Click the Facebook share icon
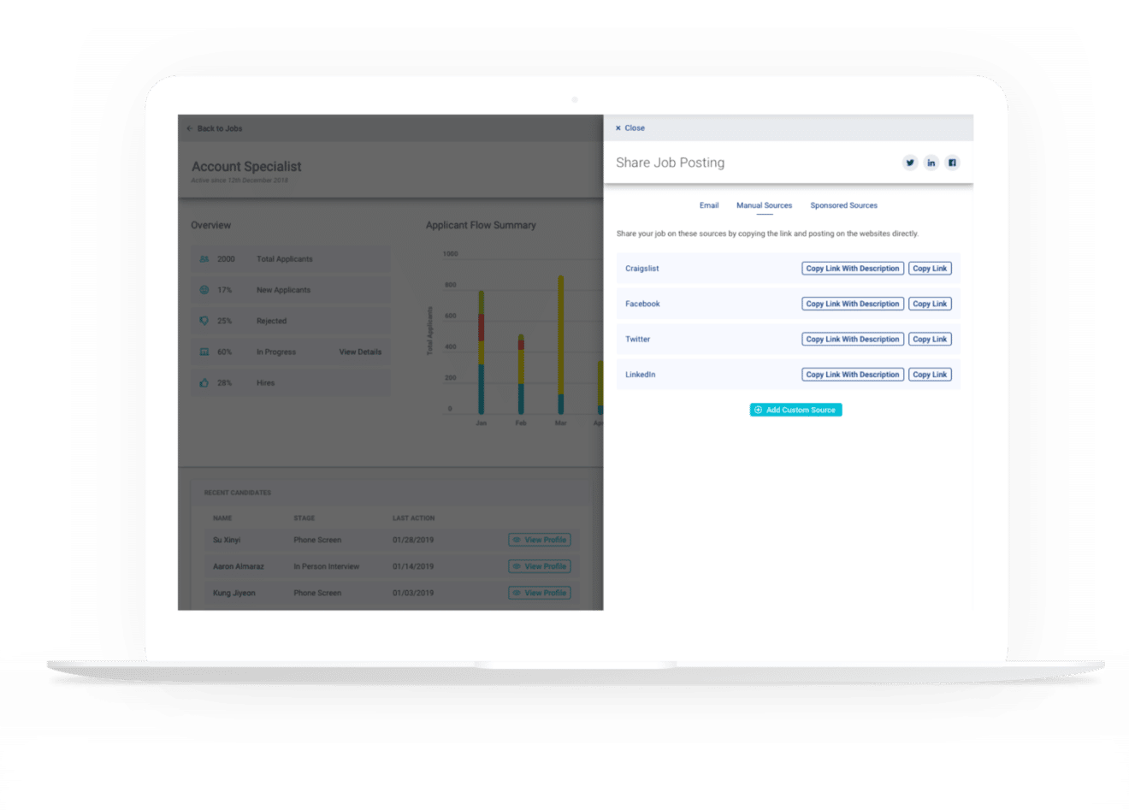1129x810 pixels. 952,163
